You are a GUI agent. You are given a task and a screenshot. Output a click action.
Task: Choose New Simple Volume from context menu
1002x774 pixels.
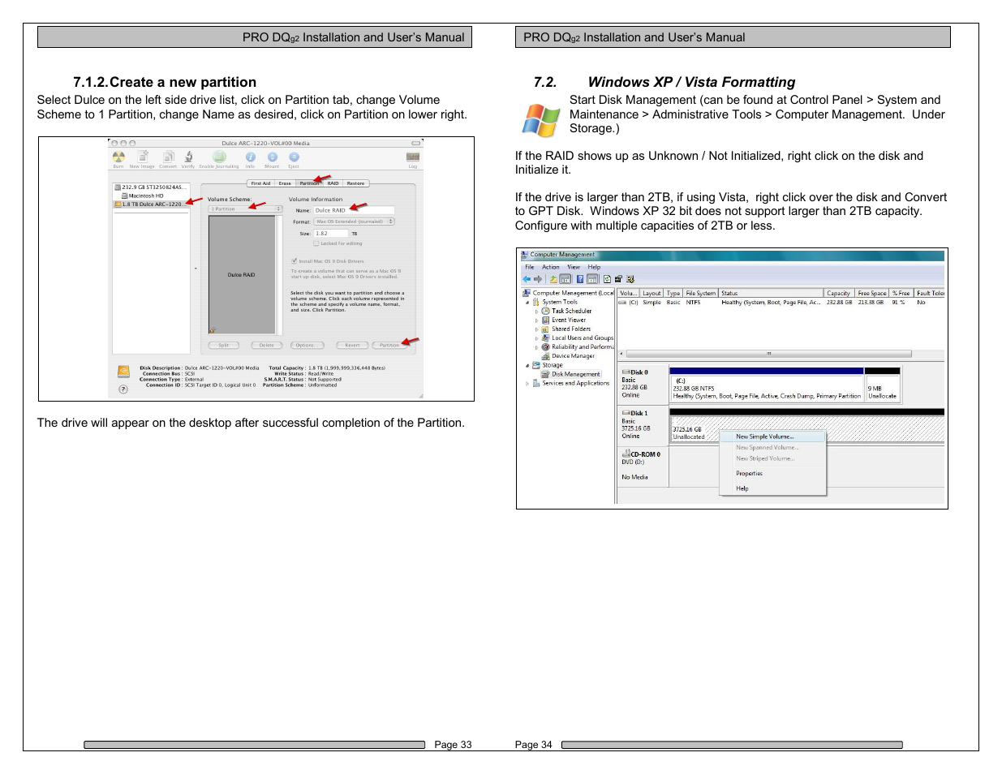(x=772, y=436)
